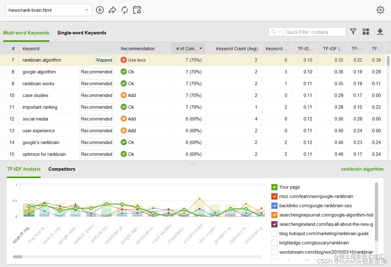Click the # column header
391x267 pixels.
point(9,49)
